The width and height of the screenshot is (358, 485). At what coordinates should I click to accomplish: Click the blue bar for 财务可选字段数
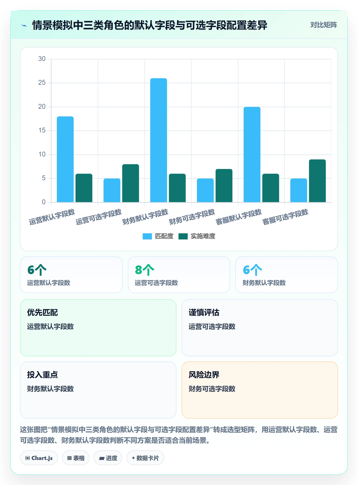click(205, 190)
